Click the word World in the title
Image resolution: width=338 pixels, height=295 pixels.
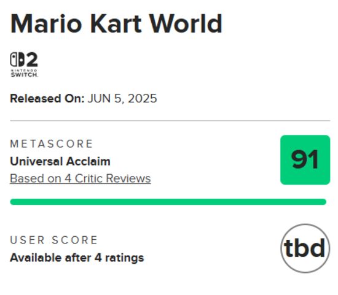point(186,23)
